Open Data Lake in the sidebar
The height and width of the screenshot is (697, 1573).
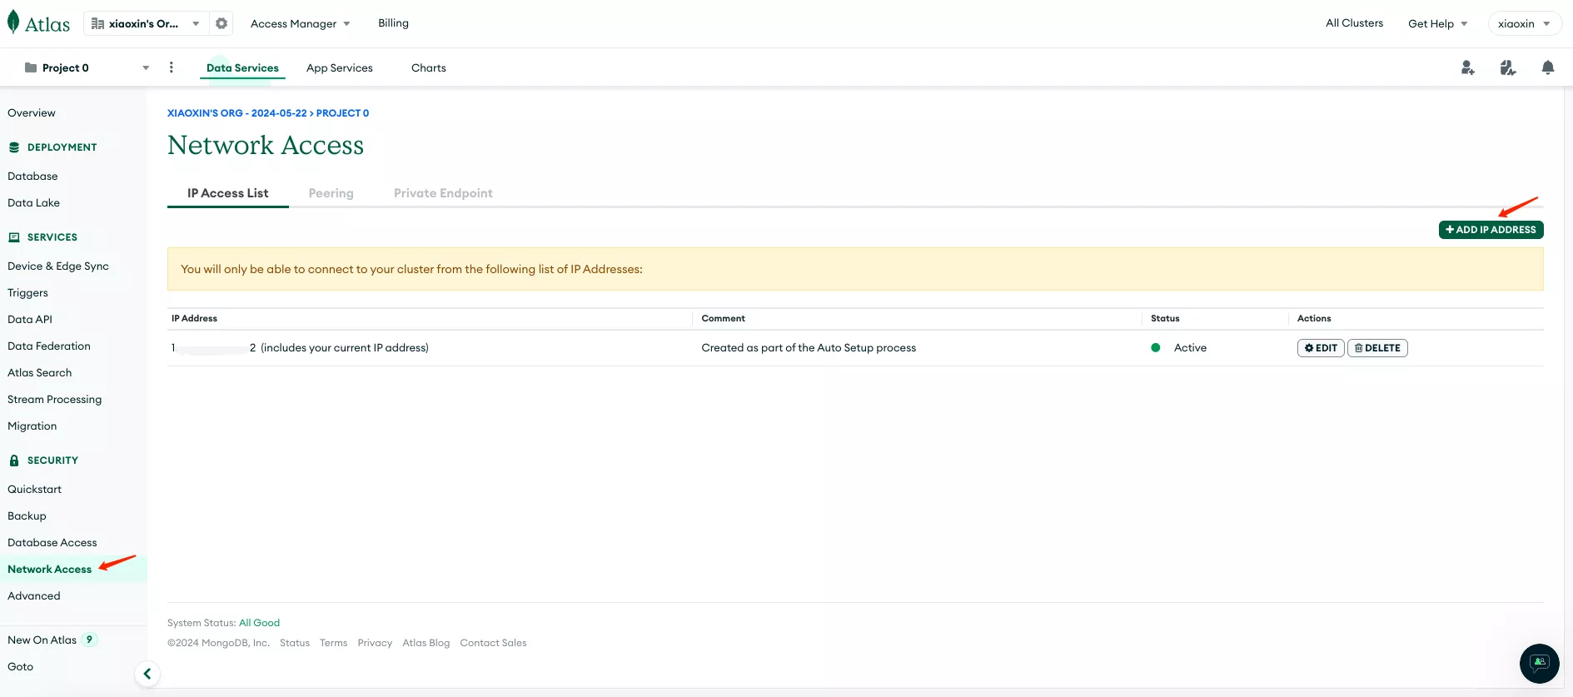[x=33, y=203]
